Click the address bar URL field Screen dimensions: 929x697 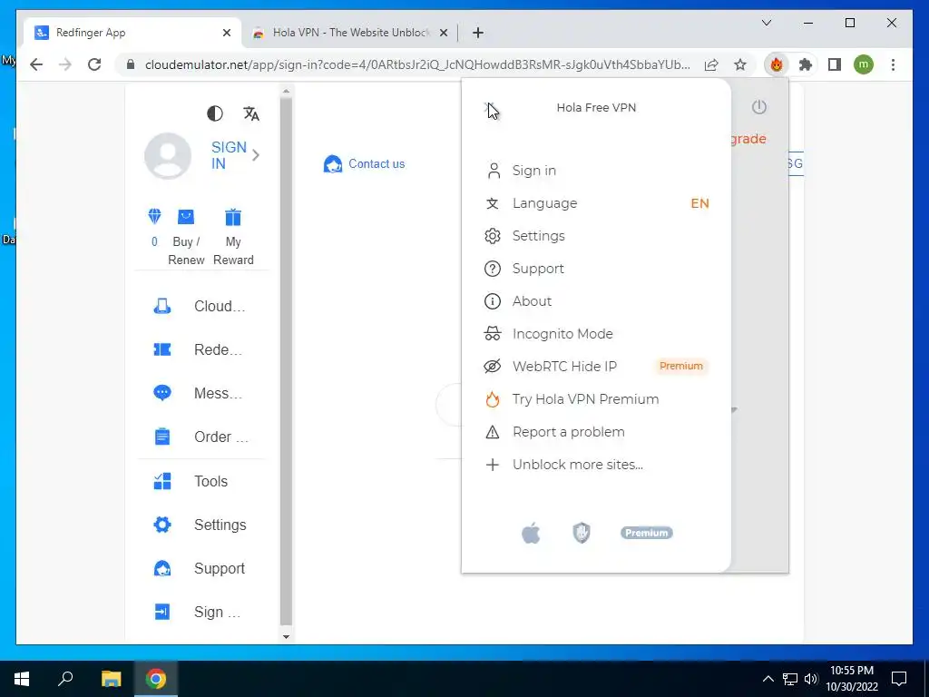click(417, 64)
